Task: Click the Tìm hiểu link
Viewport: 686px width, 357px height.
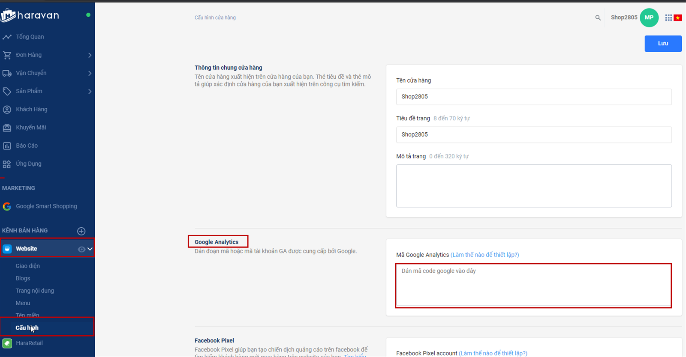Action: 355,355
